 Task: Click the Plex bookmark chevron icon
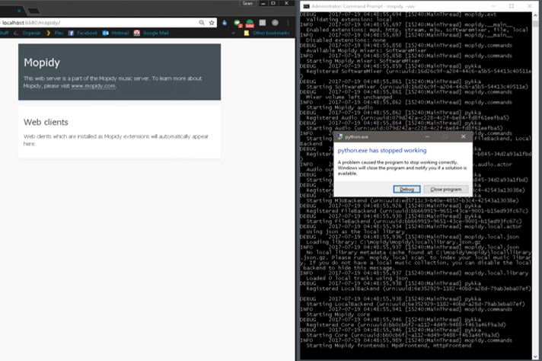tap(49, 33)
